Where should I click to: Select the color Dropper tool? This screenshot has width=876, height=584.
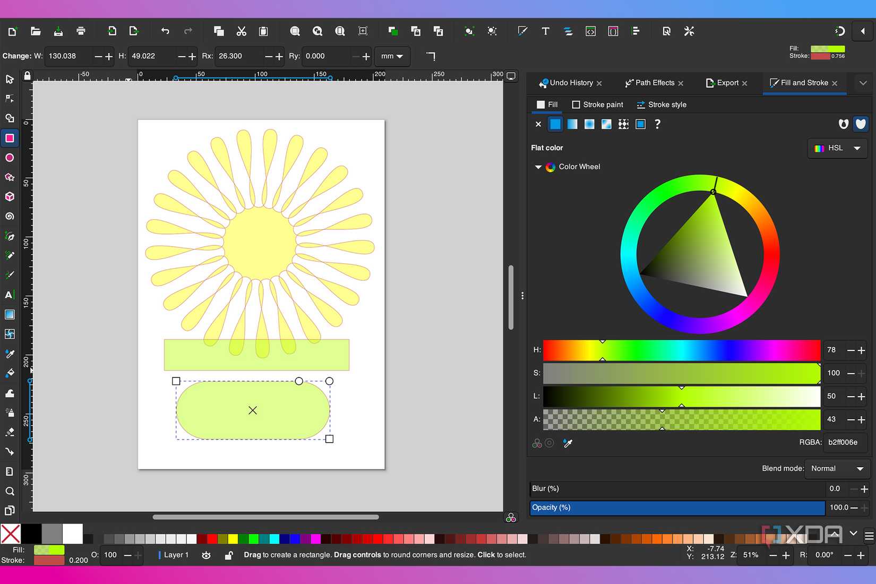[x=10, y=354]
